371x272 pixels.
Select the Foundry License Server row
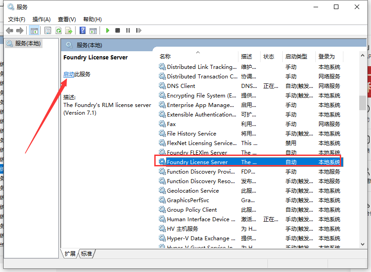pos(250,162)
